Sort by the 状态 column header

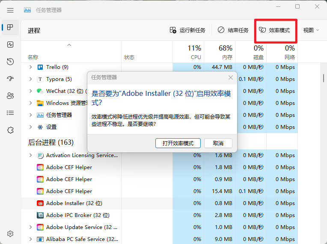(147, 52)
